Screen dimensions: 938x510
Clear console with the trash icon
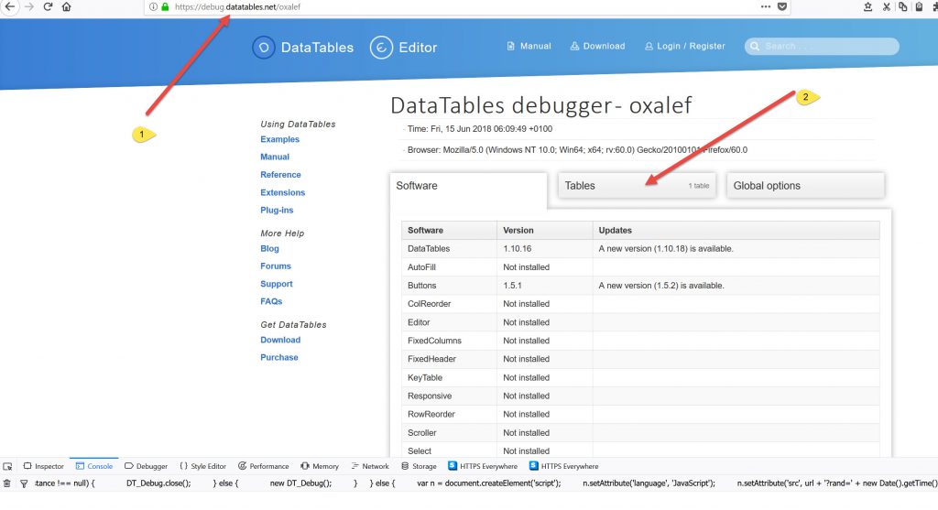[x=7, y=483]
